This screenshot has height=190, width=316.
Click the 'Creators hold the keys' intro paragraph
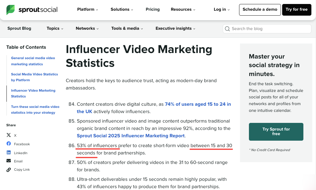pyautogui.click(x=141, y=84)
